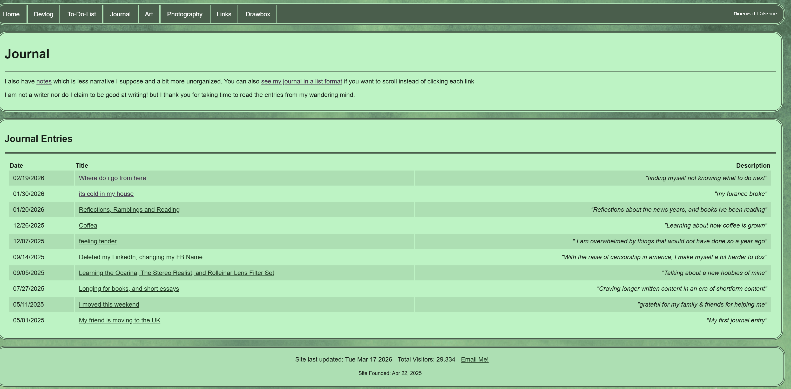791x389 pixels.
Task: Open the Home navigation tab
Action: (11, 15)
